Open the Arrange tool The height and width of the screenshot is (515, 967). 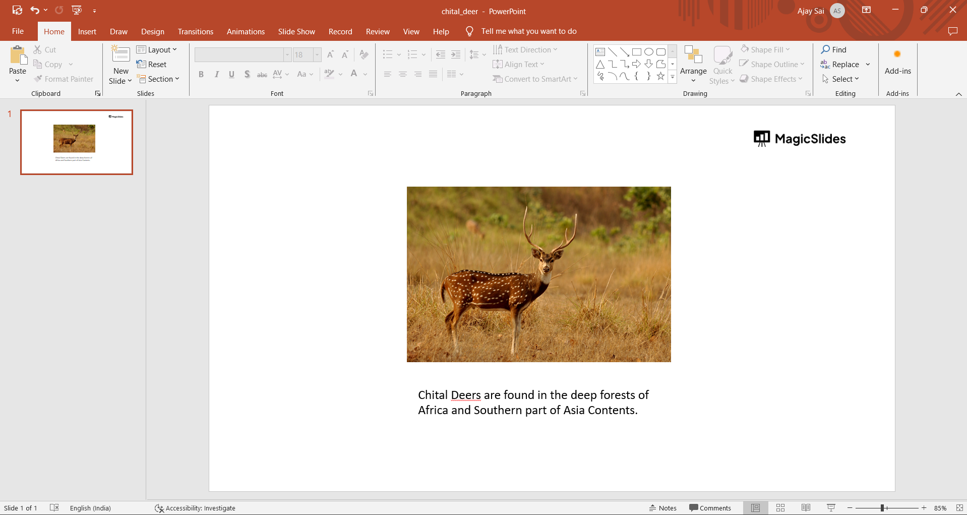click(x=693, y=64)
